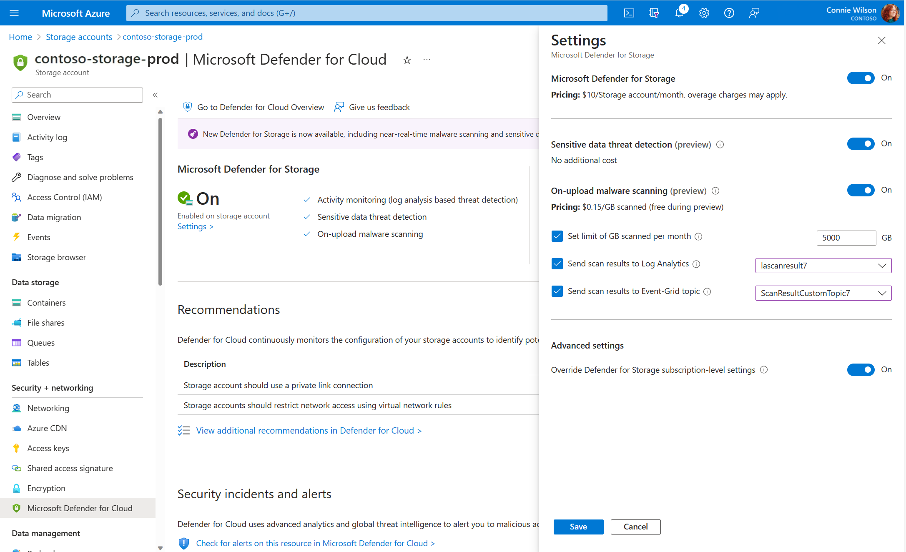This screenshot has width=906, height=552.
Task: Edit the 5000 GB limit field
Action: click(846, 238)
